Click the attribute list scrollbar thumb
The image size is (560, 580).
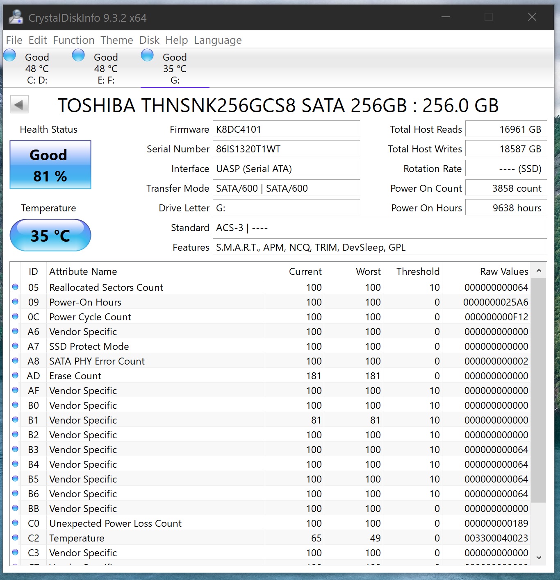(539, 390)
